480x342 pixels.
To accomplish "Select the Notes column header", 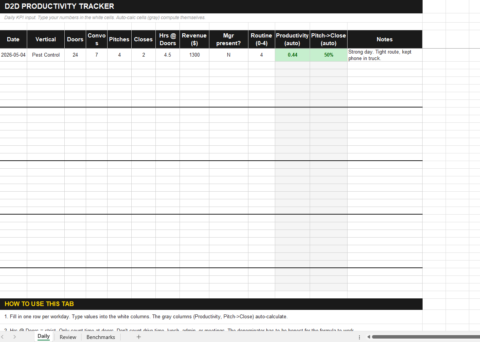I will tap(385, 39).
